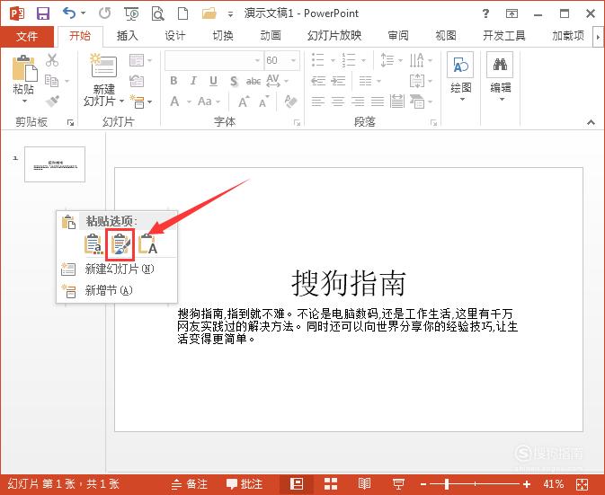Expand the Paste dropdown arrow under 粘贴

24,102
